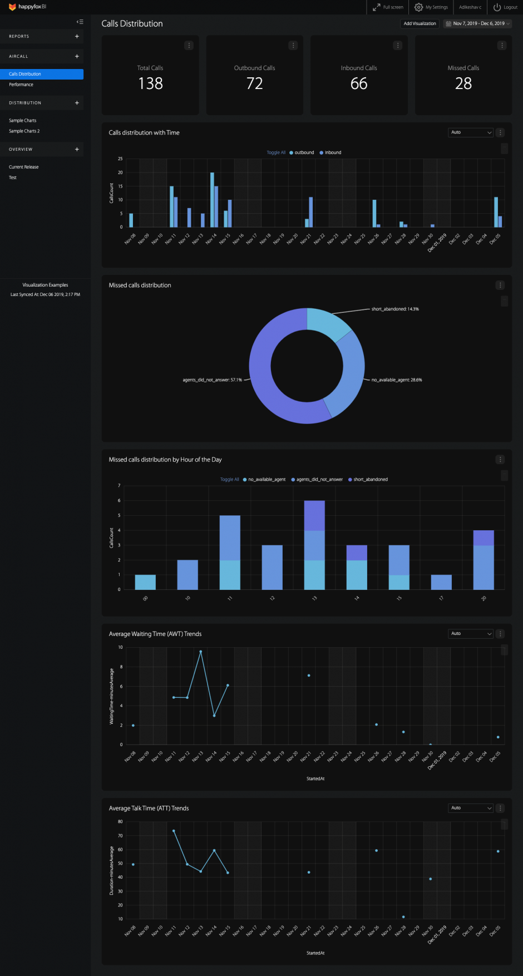Click Toggle All in hourly missed calls chart
Image resolution: width=523 pixels, height=976 pixels.
[229, 480]
